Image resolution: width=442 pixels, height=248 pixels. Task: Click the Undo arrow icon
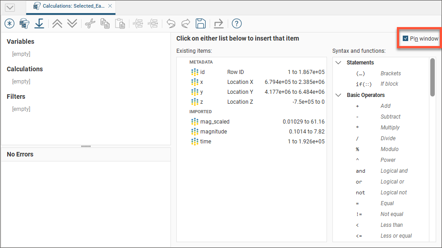tap(171, 23)
